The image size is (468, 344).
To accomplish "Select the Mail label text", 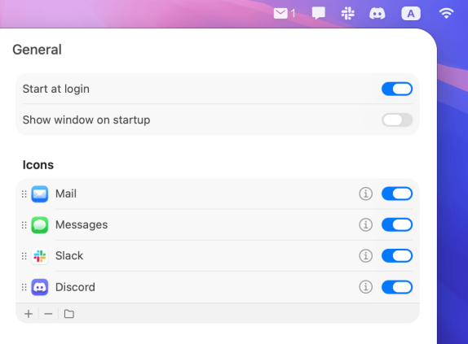I will click(66, 194).
